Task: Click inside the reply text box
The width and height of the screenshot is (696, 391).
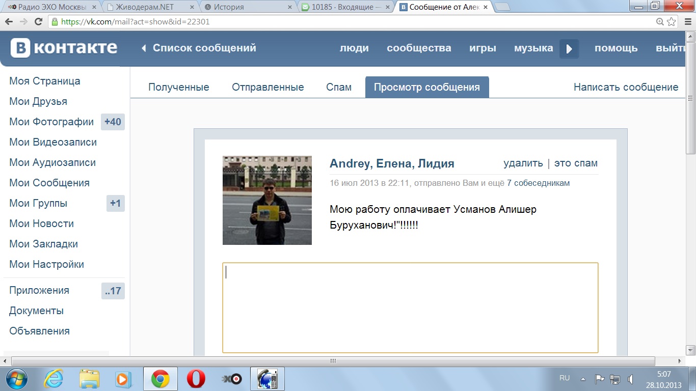Action: [x=410, y=308]
